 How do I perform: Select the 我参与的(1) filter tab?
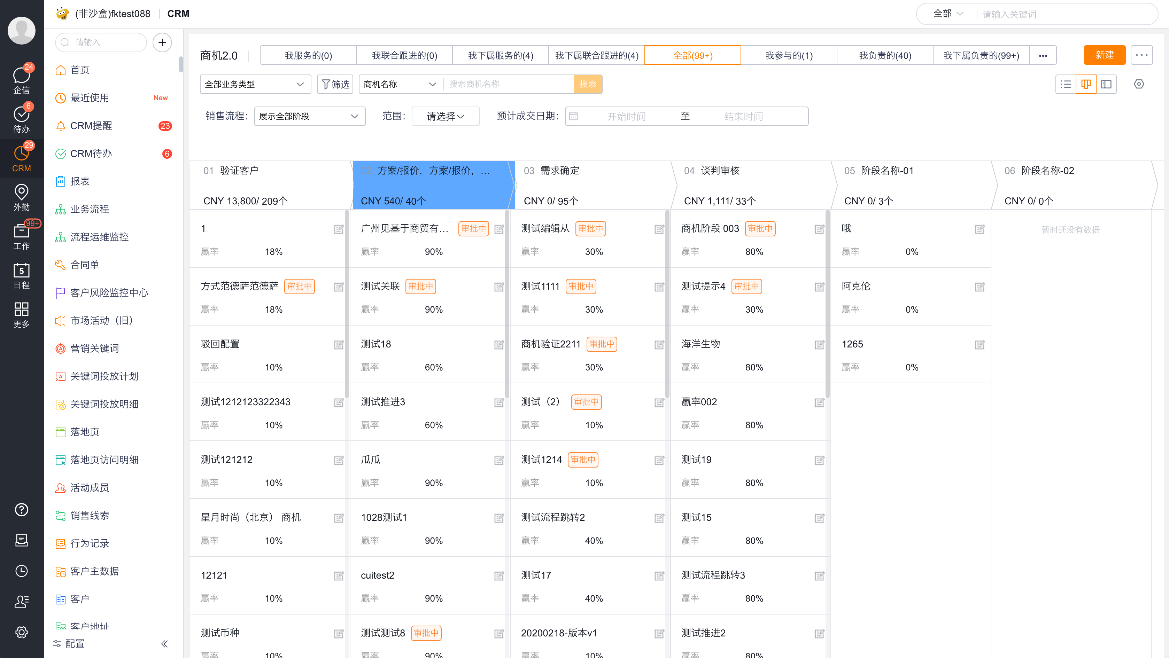pyautogui.click(x=789, y=55)
